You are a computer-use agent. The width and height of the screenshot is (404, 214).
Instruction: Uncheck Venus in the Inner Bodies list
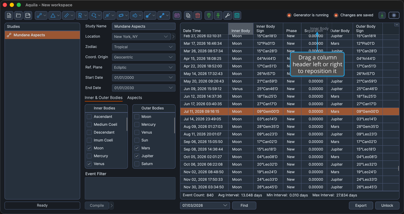[89, 164]
